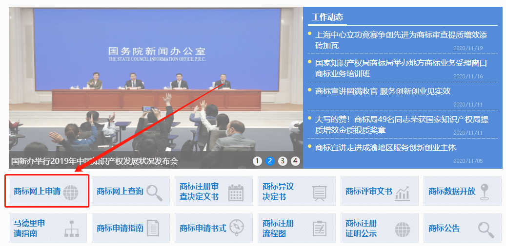The height and width of the screenshot is (246, 506).
Task: Open news 商标宣讲圆满收官 服务创新创业见实效
Action: click(x=383, y=91)
